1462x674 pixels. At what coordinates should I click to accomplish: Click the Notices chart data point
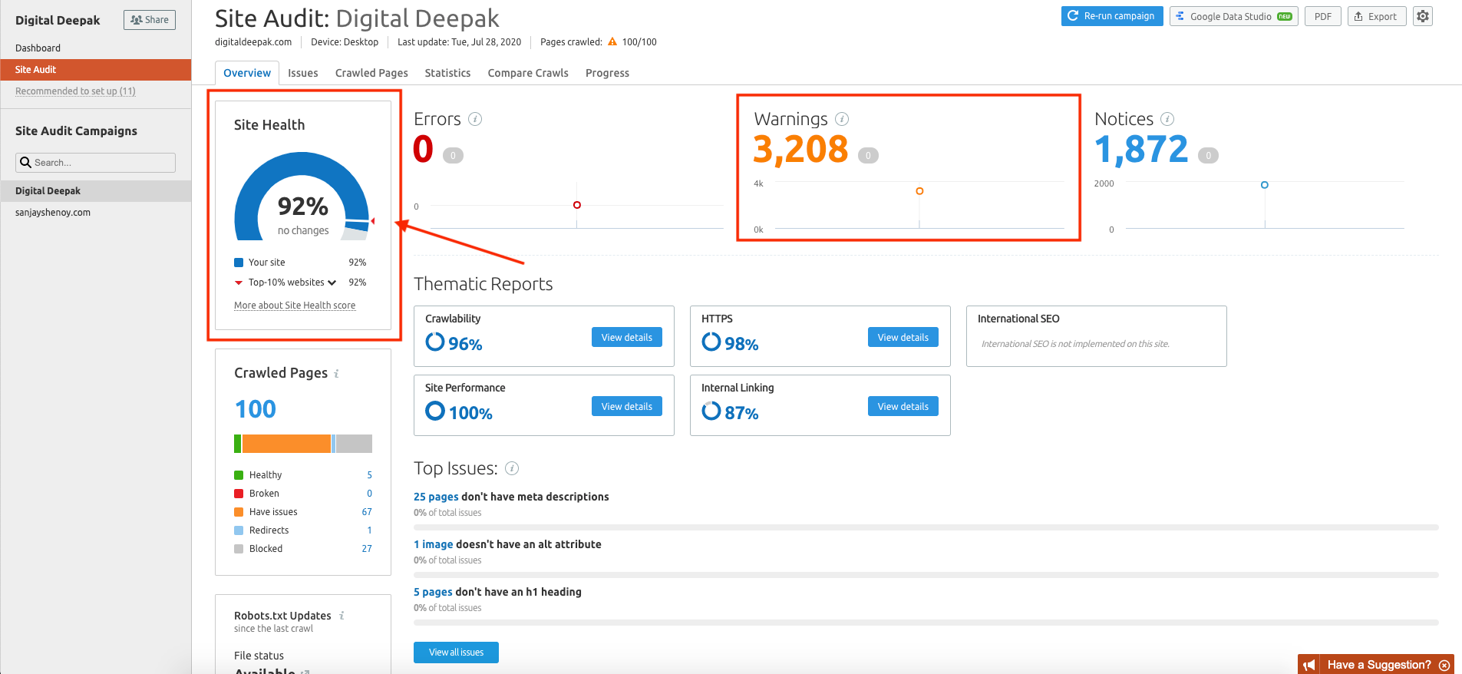(1265, 185)
